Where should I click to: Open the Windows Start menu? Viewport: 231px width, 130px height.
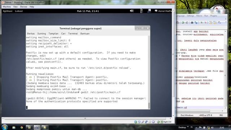coord(5,127)
